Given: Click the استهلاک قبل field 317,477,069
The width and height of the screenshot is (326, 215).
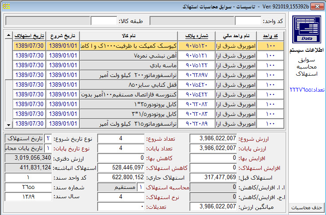Looking at the screenshot, I should pyautogui.click(x=213, y=177).
